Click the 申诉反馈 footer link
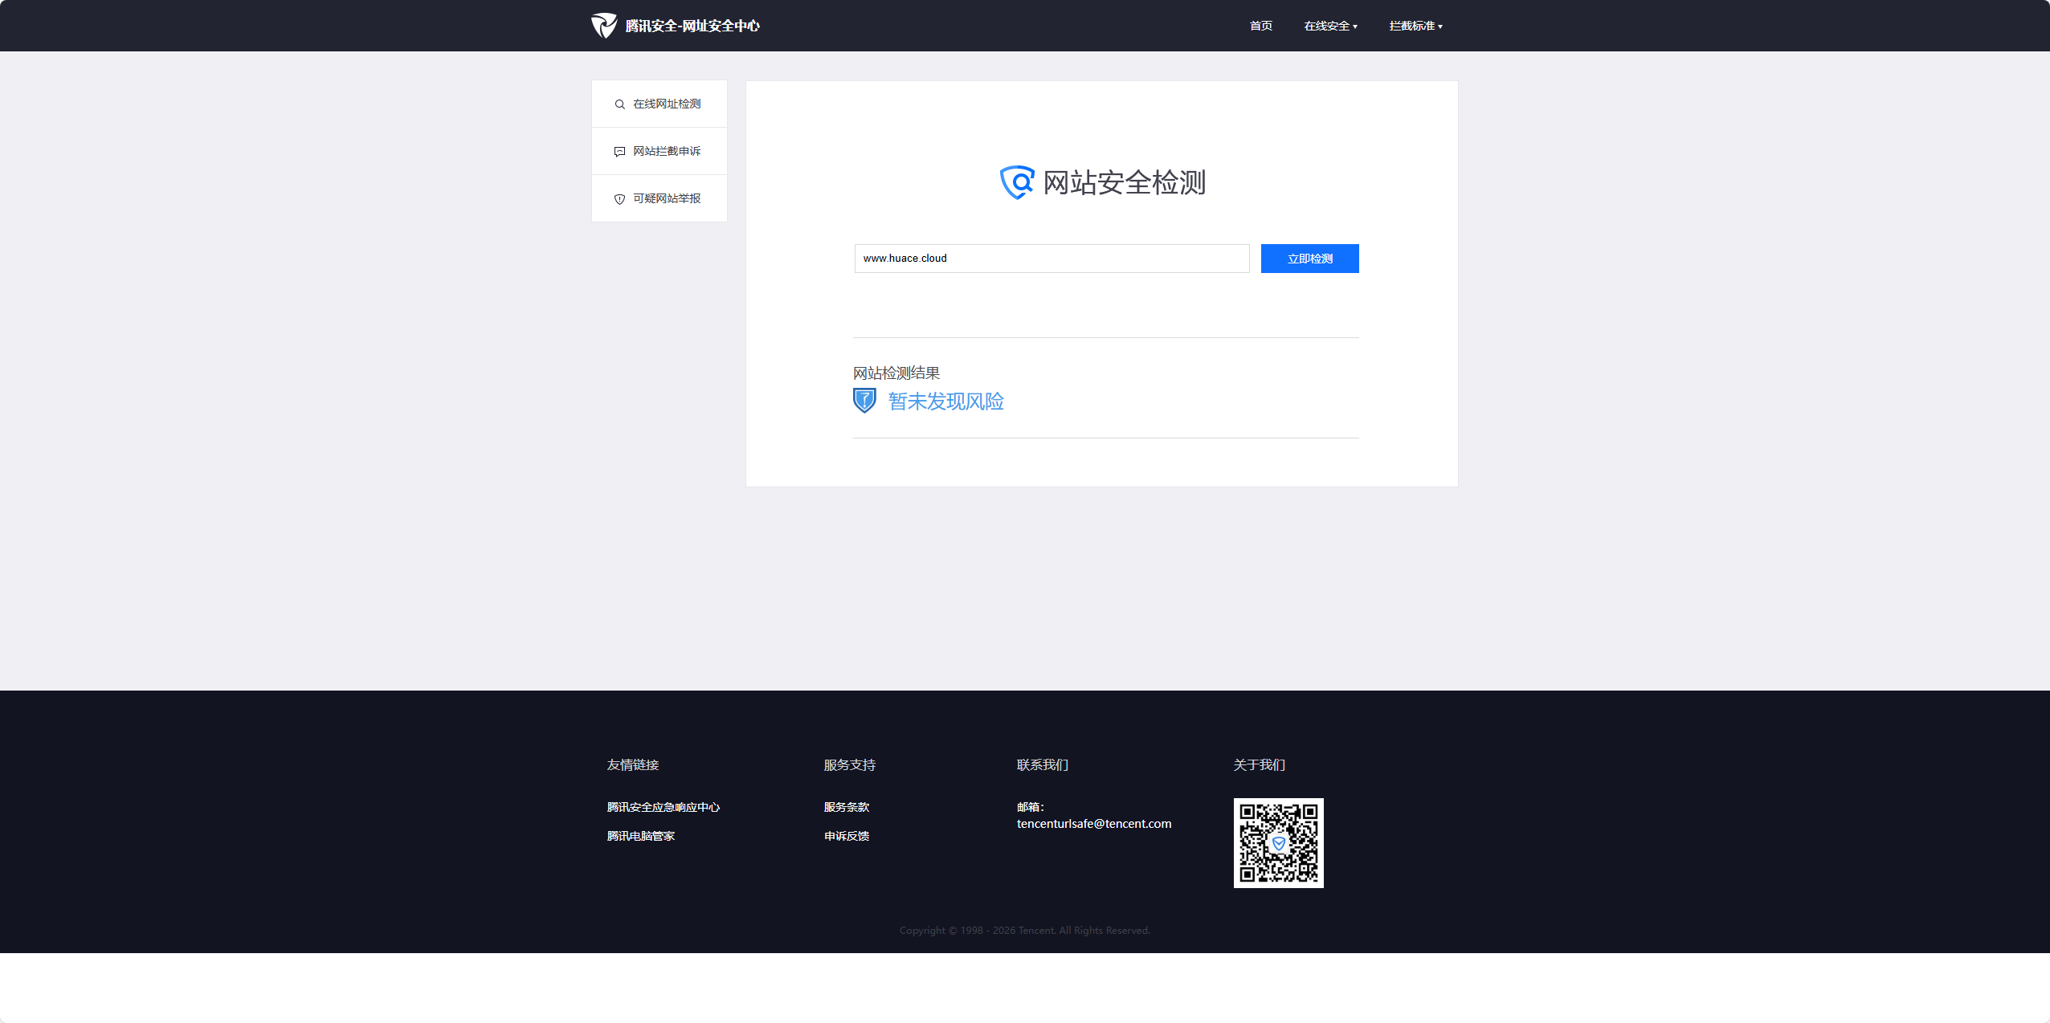Viewport: 2050px width, 1023px height. pyautogui.click(x=846, y=836)
